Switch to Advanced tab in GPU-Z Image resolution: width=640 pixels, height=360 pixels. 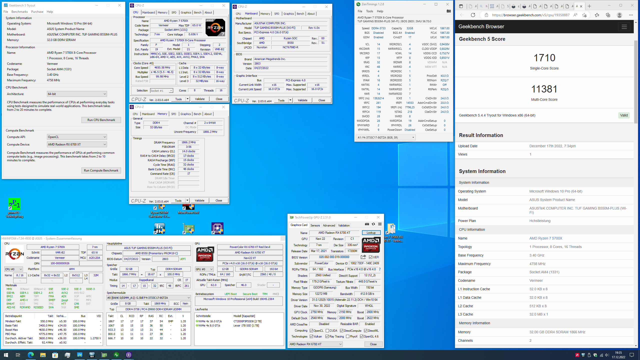(329, 225)
